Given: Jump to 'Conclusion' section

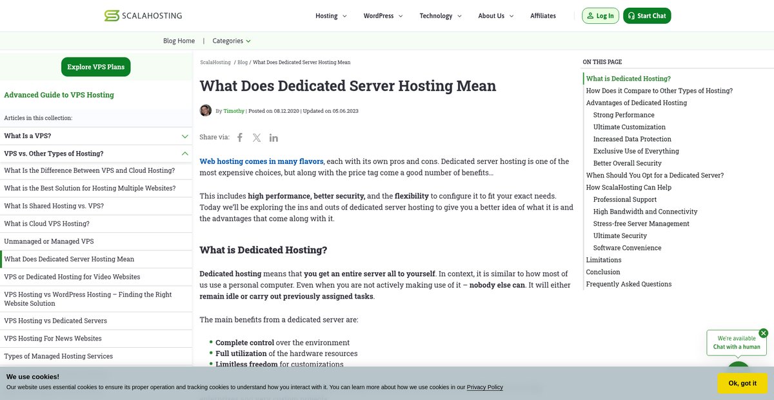Looking at the screenshot, I should pos(603,272).
